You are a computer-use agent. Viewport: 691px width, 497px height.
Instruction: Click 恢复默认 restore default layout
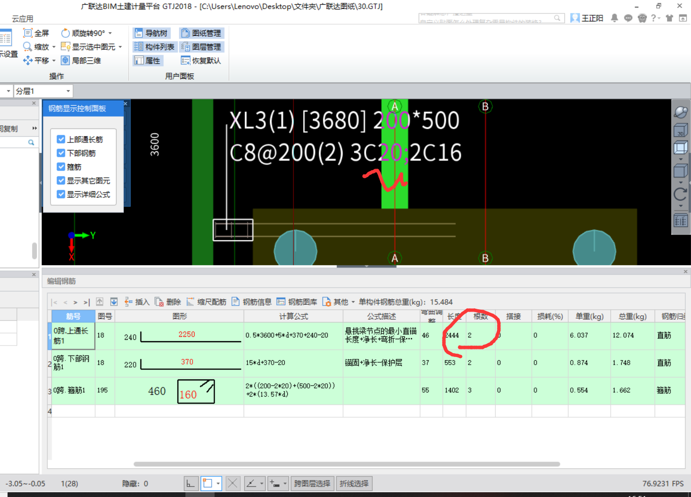[201, 60]
